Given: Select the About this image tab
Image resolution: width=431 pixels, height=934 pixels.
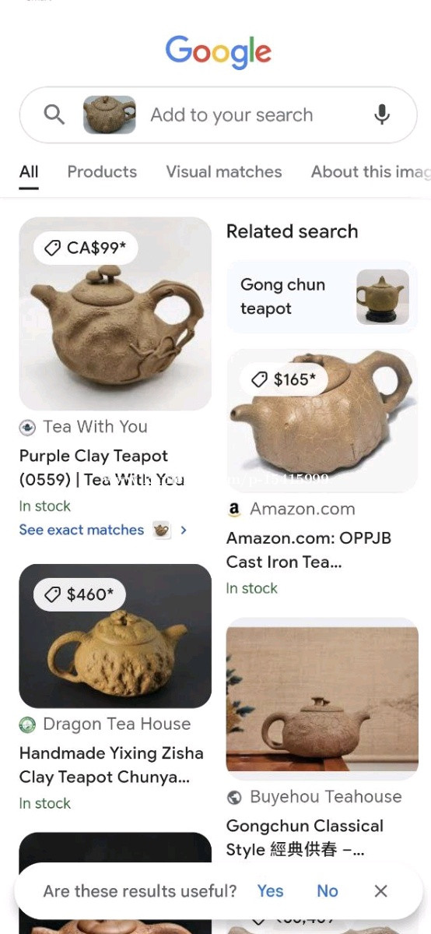Looking at the screenshot, I should [x=370, y=171].
